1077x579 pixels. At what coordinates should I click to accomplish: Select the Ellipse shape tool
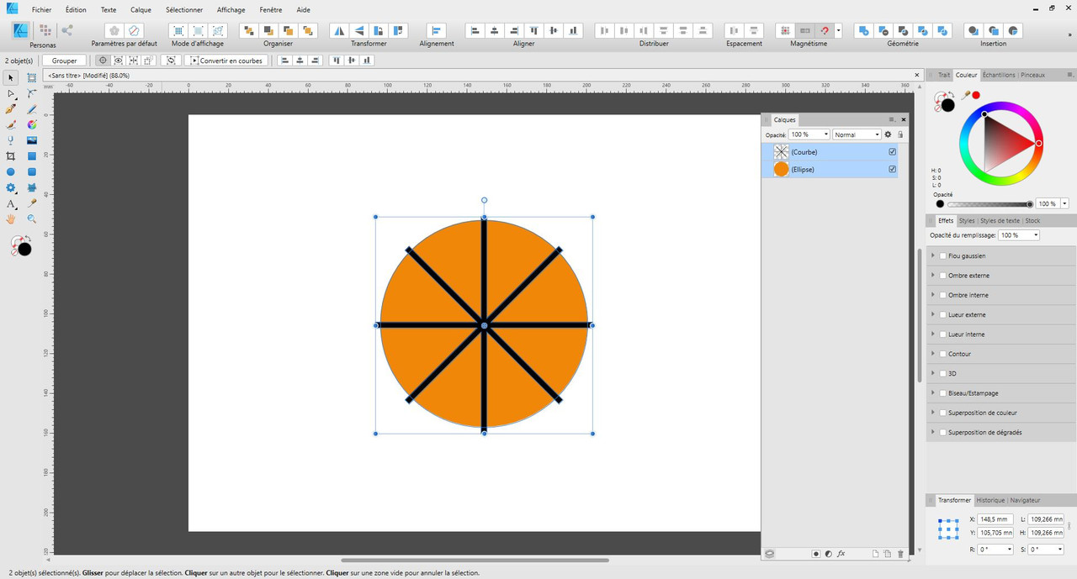point(11,171)
